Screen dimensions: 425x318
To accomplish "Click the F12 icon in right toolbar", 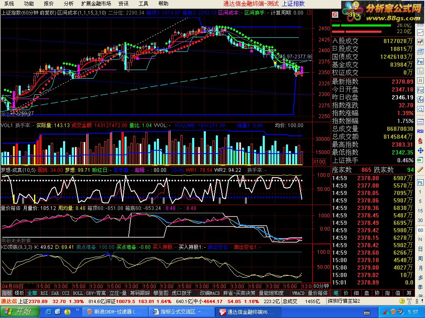I will click(420, 90).
